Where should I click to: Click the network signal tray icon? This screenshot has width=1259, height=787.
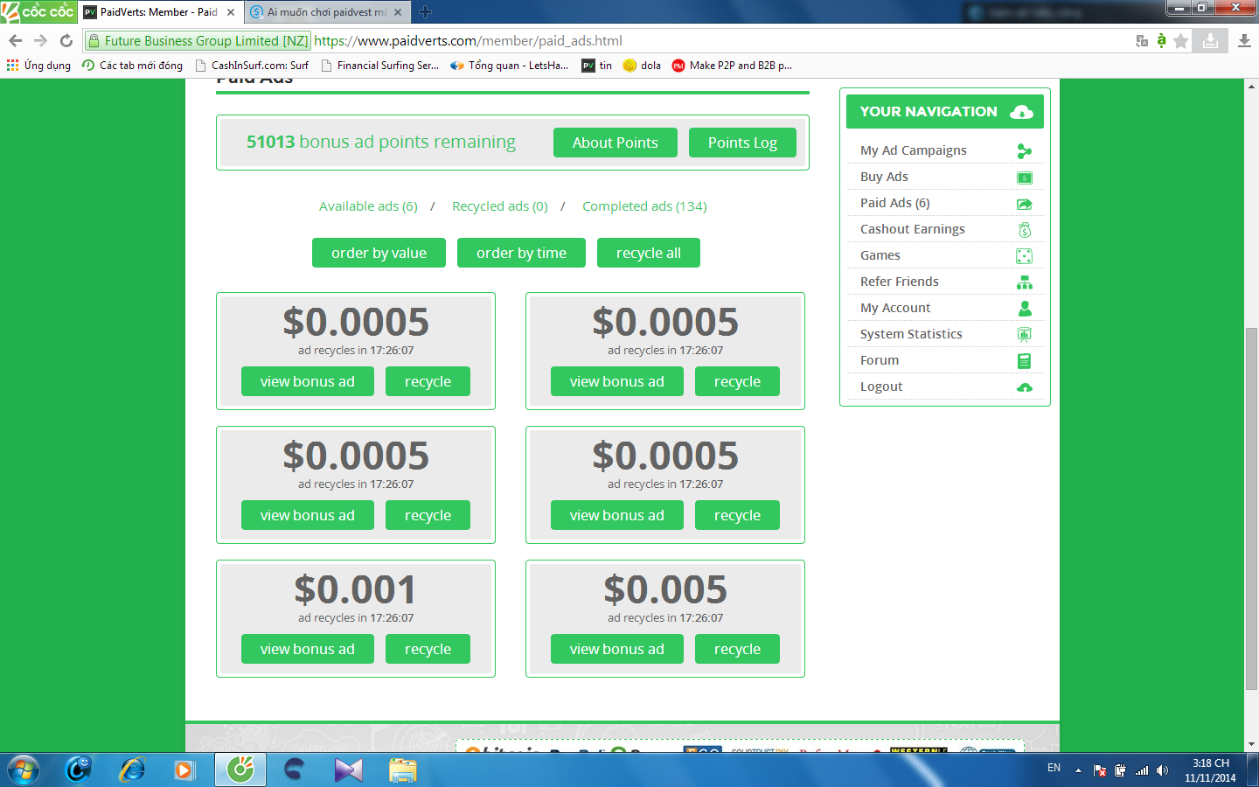click(x=1142, y=770)
